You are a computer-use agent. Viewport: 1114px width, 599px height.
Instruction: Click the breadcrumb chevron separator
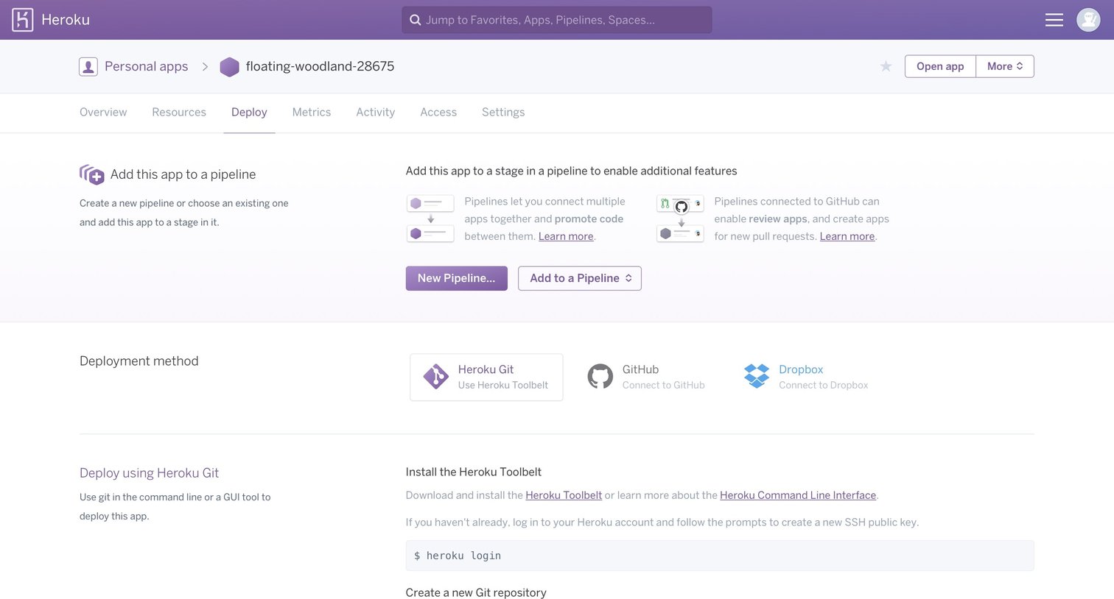205,67
